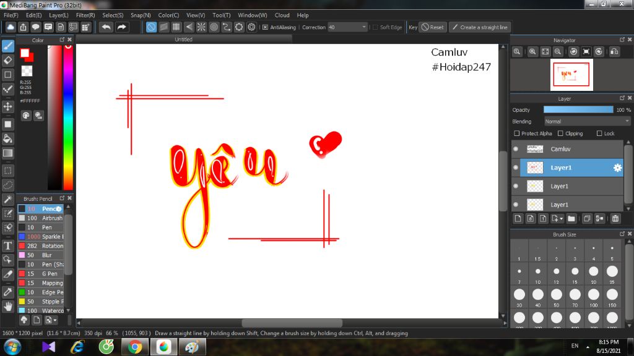Select the Text tool
Viewport: 634px width, 356px height.
click(7, 245)
